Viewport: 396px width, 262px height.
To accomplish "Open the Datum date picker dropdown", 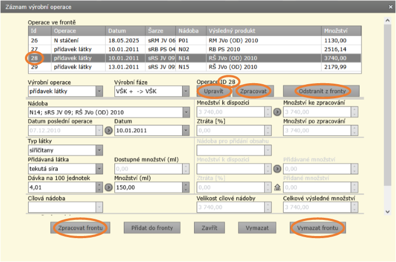I will (186, 131).
